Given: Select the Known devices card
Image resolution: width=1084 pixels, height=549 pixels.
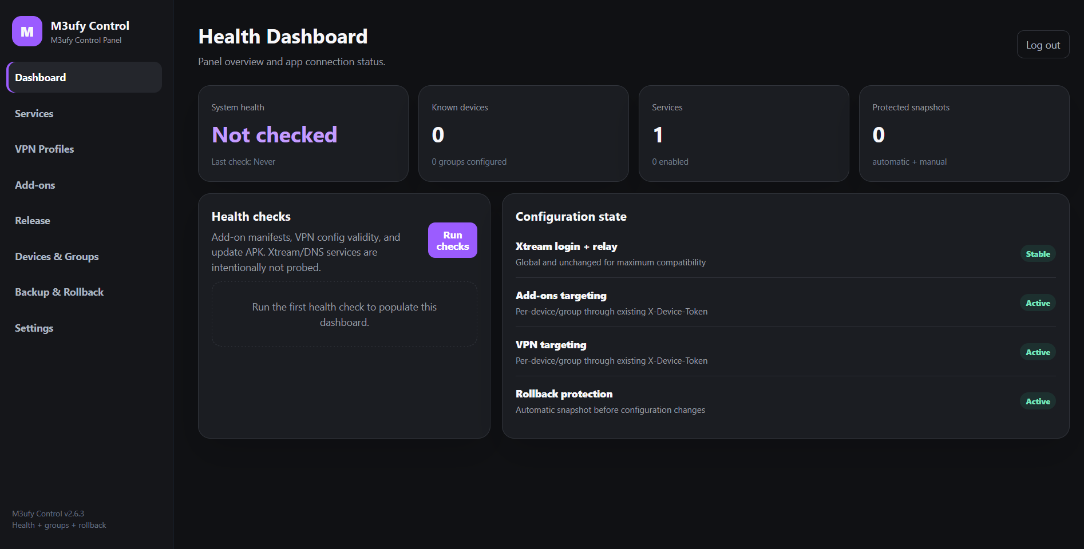Looking at the screenshot, I should (x=523, y=134).
